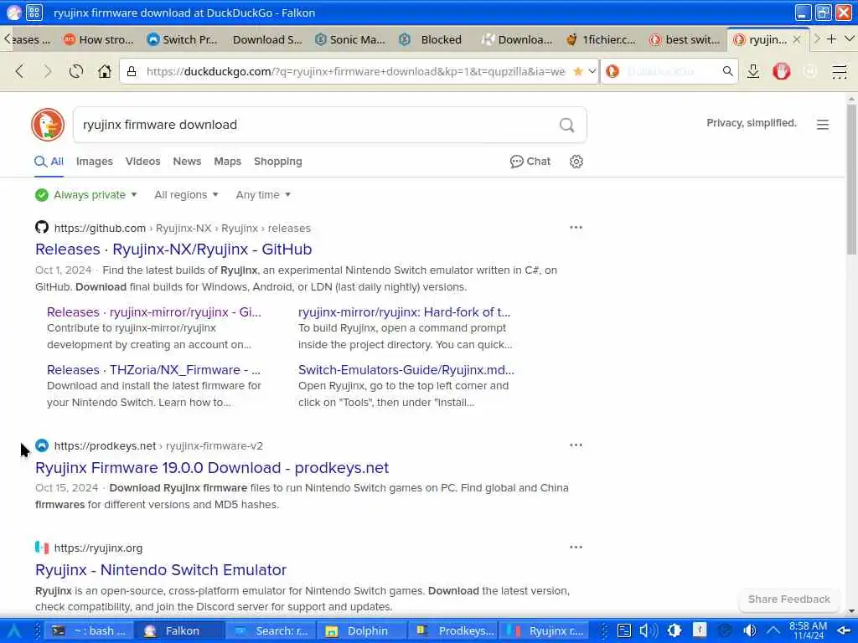
Task: Switch to the 'best swit...' tab
Action: click(x=685, y=39)
